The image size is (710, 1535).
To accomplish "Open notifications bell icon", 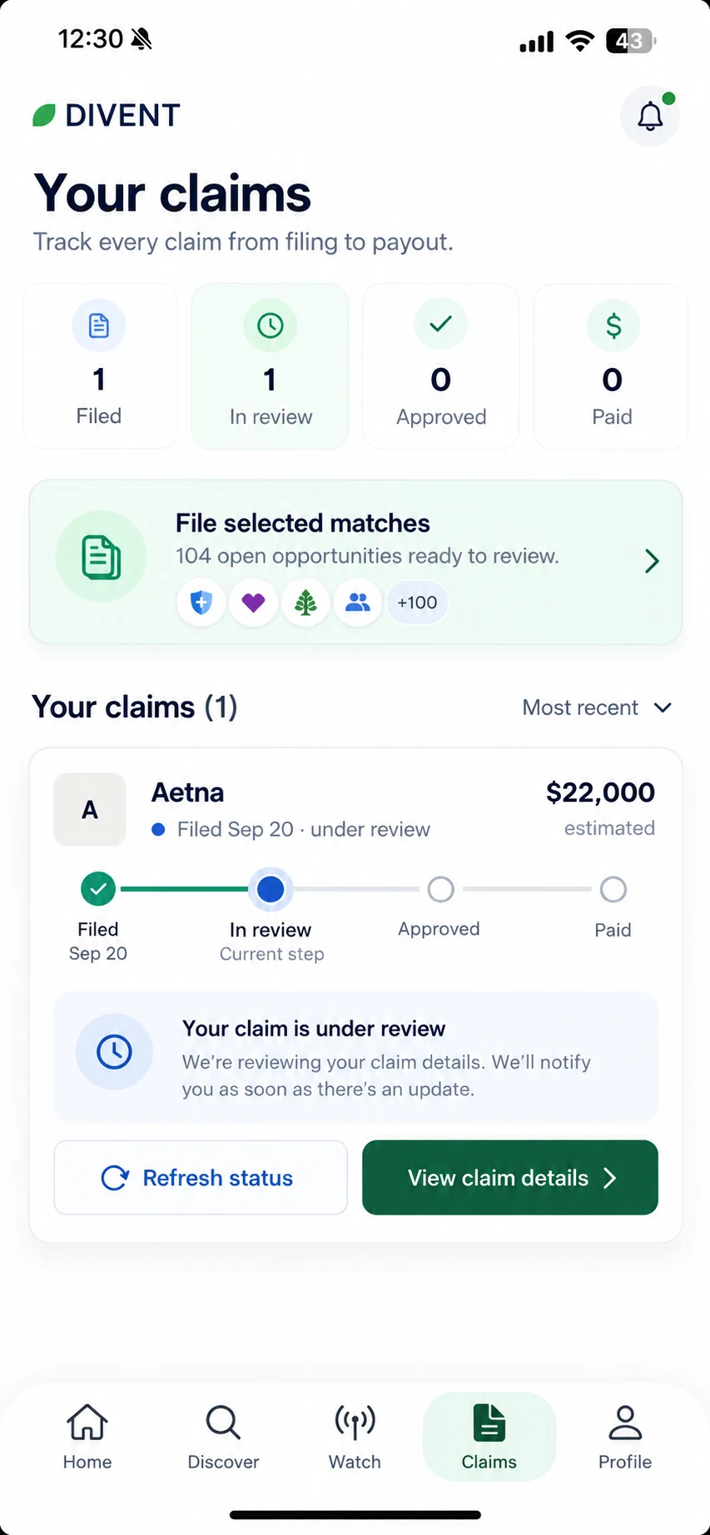I will 650,116.
